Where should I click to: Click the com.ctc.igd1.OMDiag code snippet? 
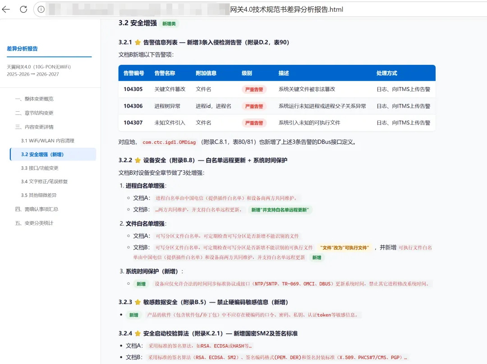tap(169, 142)
